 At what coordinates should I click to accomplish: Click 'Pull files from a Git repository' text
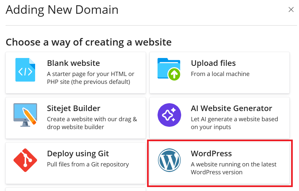(88, 164)
